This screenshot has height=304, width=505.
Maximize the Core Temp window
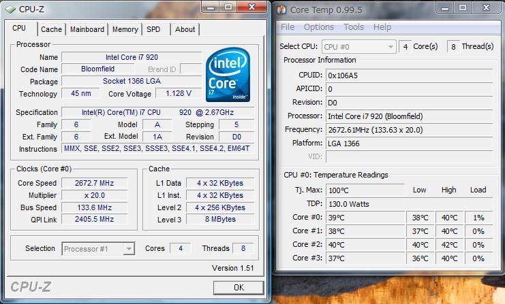(x=463, y=7)
